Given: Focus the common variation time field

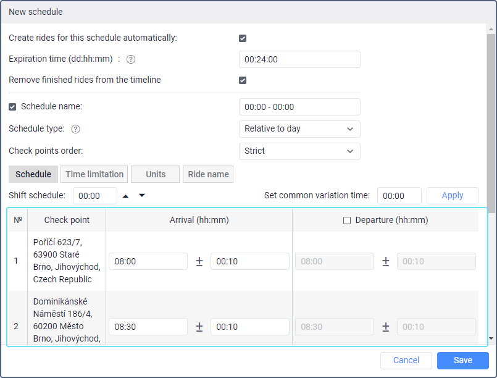Looking at the screenshot, I should click(x=399, y=196).
